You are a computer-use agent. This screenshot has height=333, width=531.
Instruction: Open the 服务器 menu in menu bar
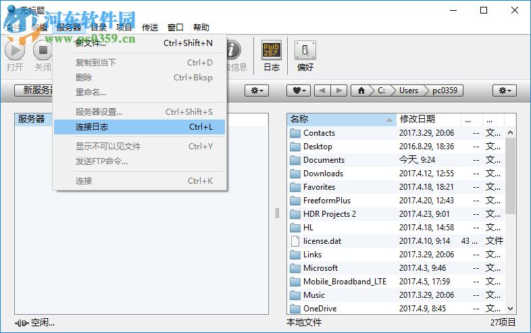pos(69,28)
